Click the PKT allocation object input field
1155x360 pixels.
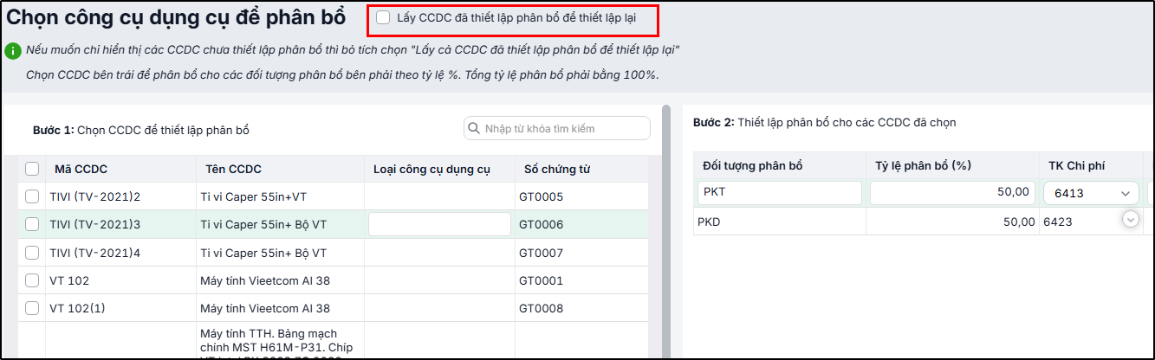tap(780, 192)
